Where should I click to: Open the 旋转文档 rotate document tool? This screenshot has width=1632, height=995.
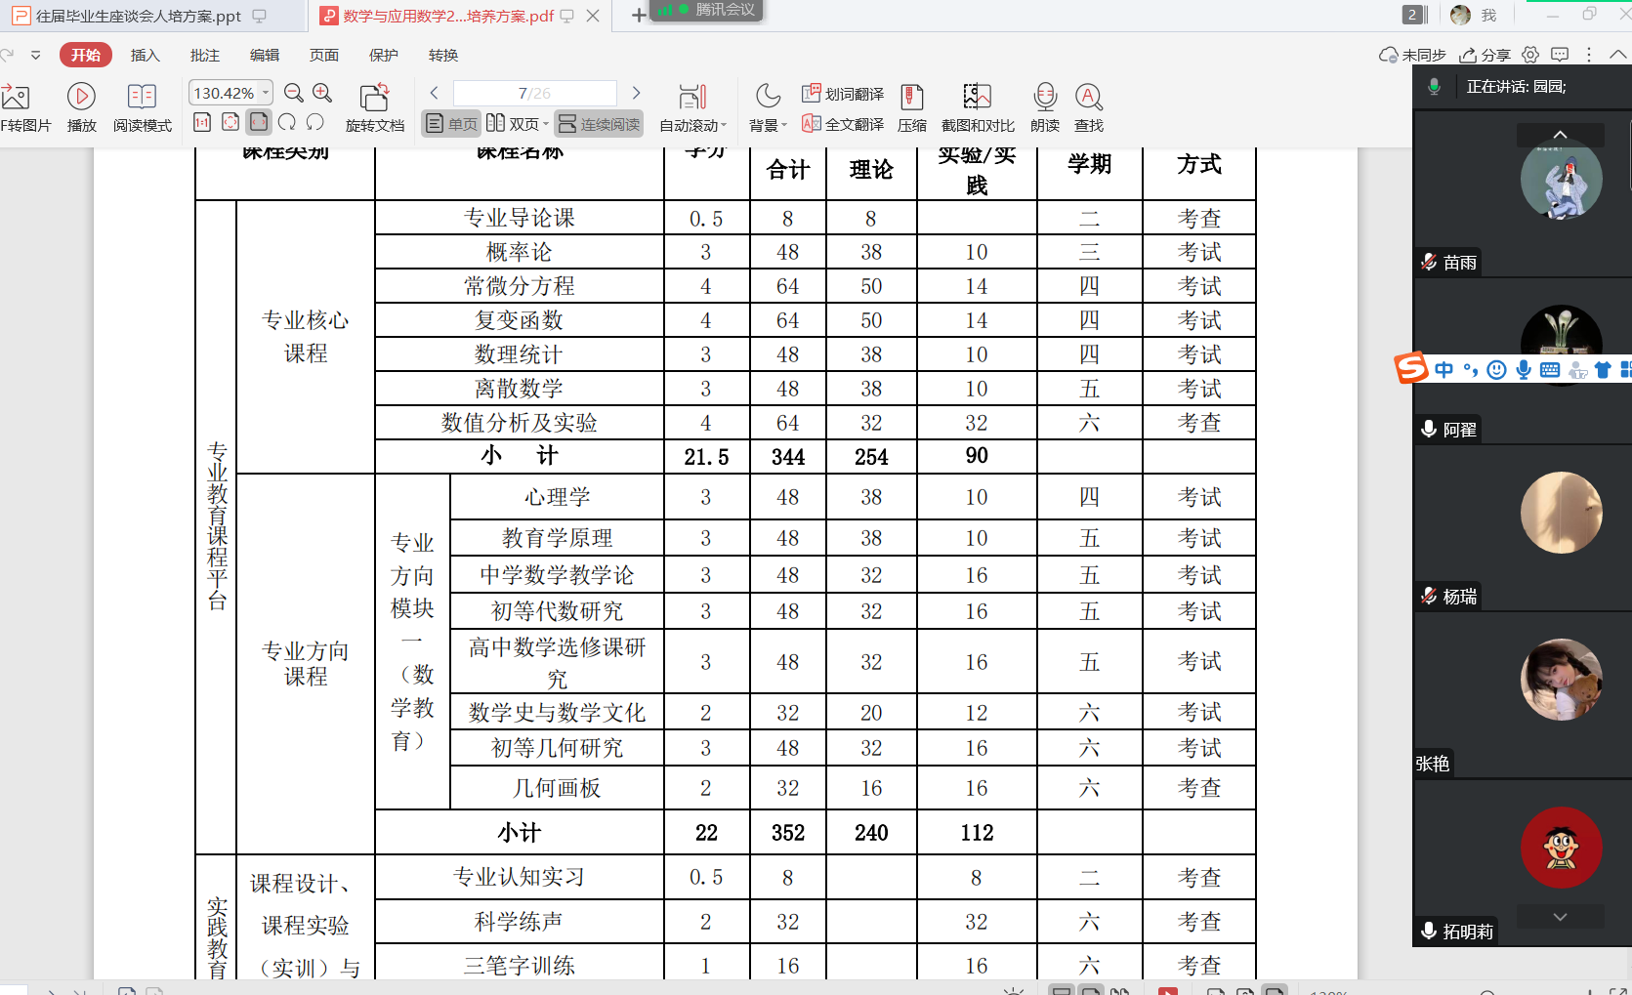click(375, 107)
